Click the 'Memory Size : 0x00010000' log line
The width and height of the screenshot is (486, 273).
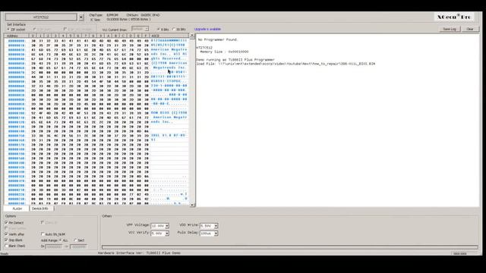point(224,52)
